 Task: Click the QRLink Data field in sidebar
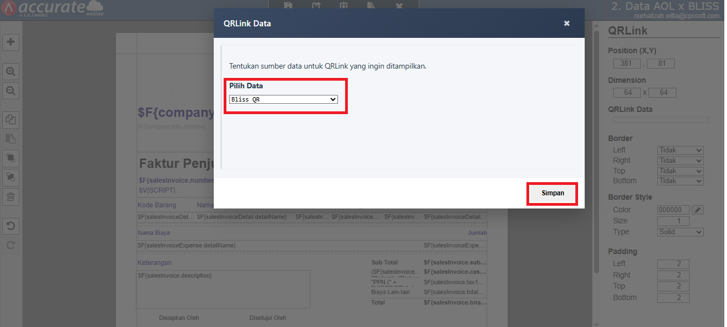click(x=661, y=120)
